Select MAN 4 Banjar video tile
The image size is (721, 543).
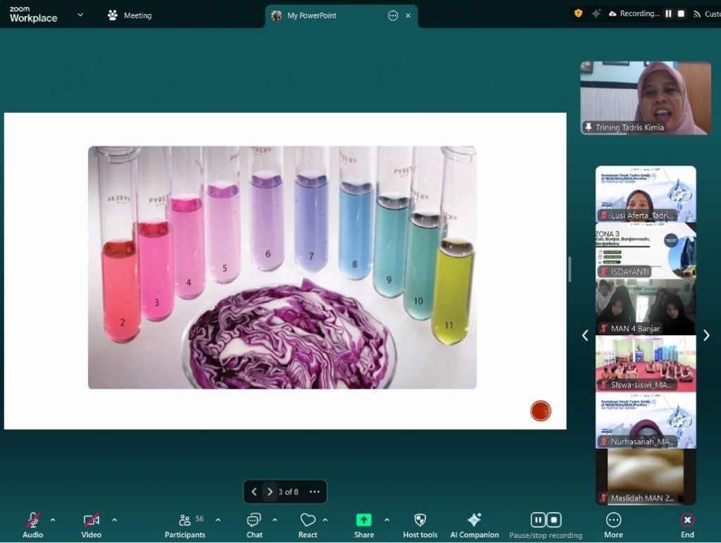(x=646, y=307)
